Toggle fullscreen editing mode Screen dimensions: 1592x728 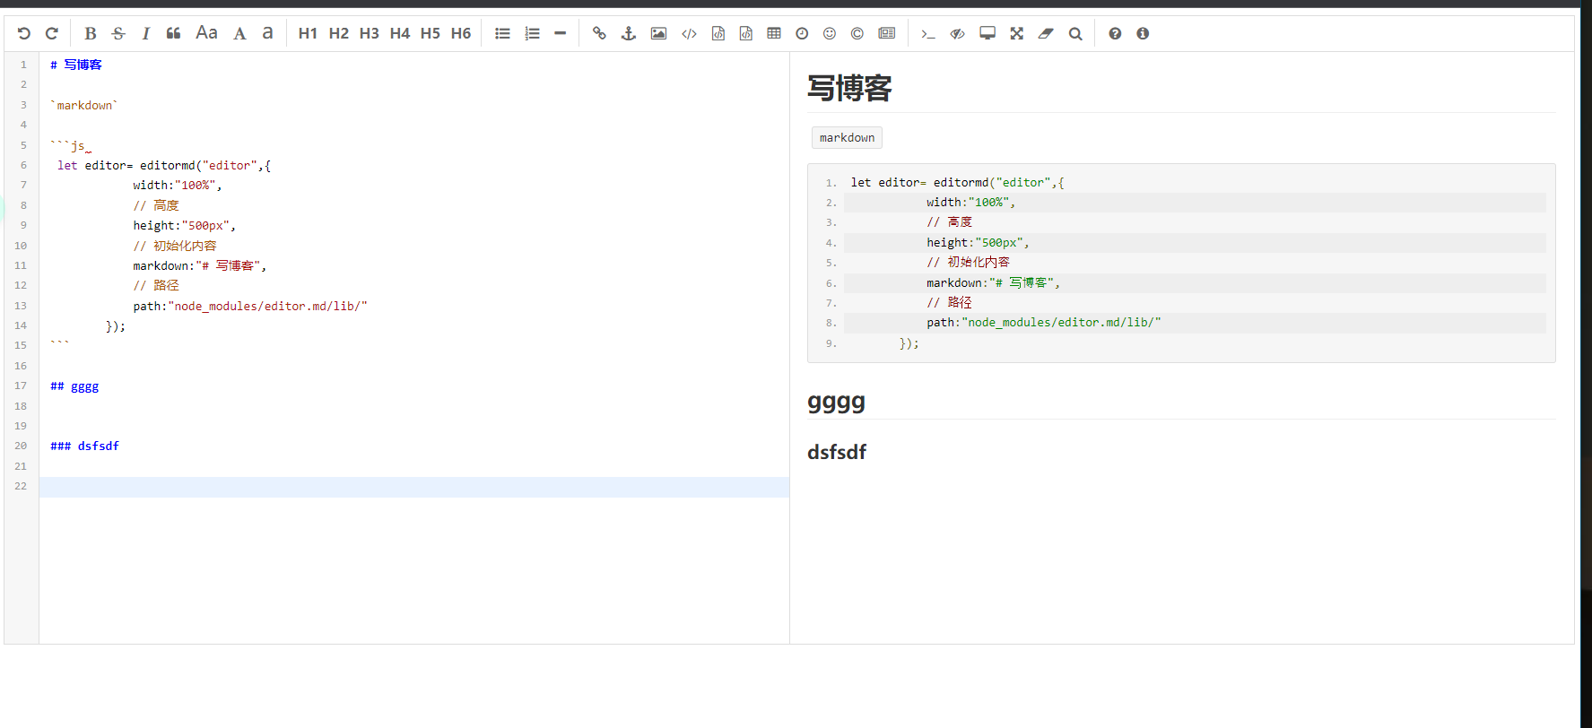(x=1016, y=33)
